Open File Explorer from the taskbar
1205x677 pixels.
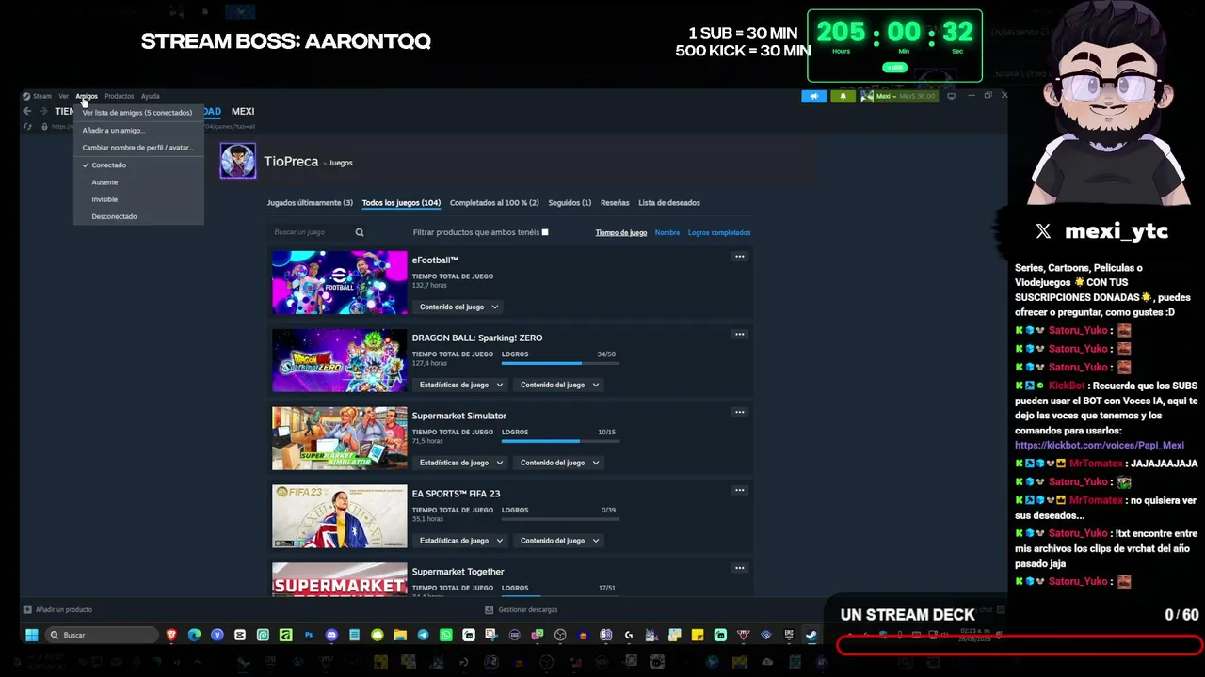400,635
